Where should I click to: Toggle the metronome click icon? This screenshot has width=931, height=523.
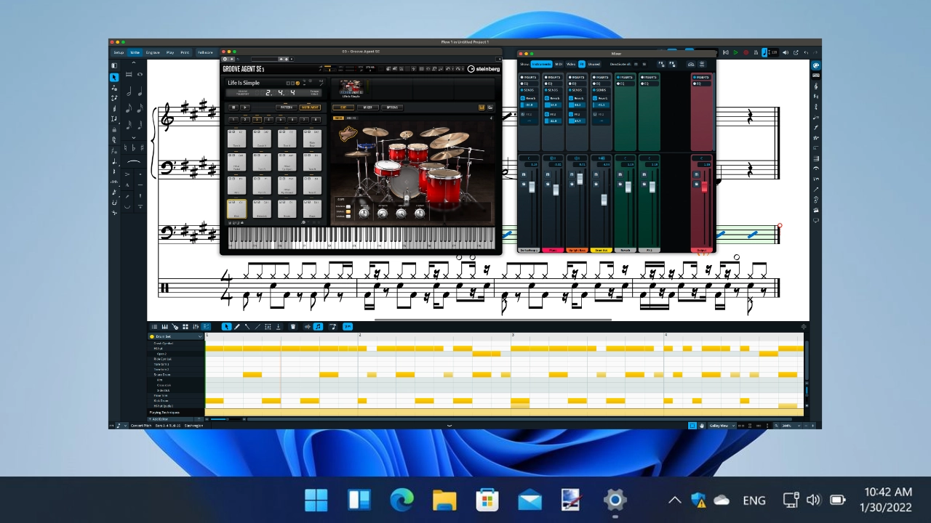[x=756, y=52]
